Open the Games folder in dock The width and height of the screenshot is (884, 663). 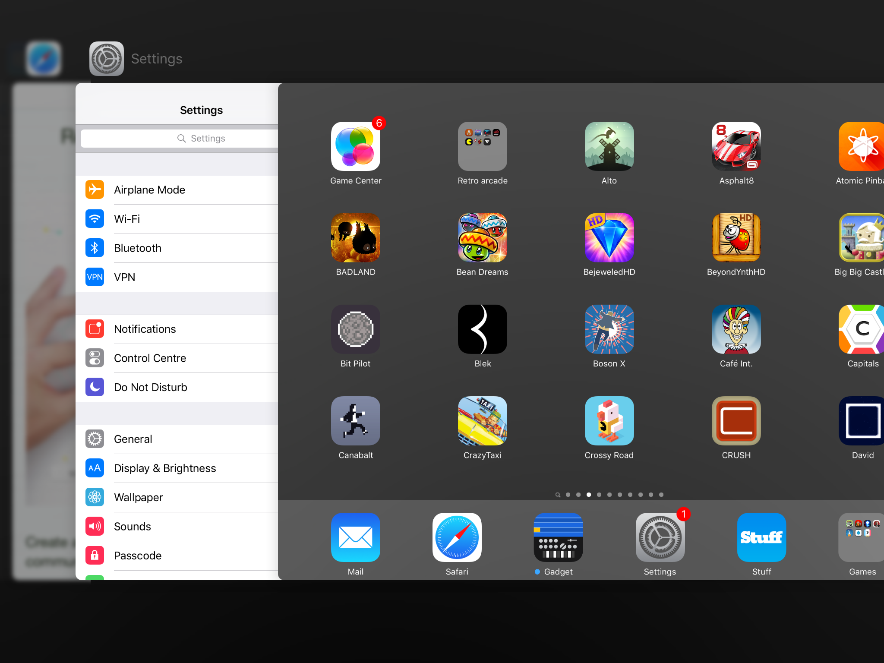pyautogui.click(x=862, y=537)
